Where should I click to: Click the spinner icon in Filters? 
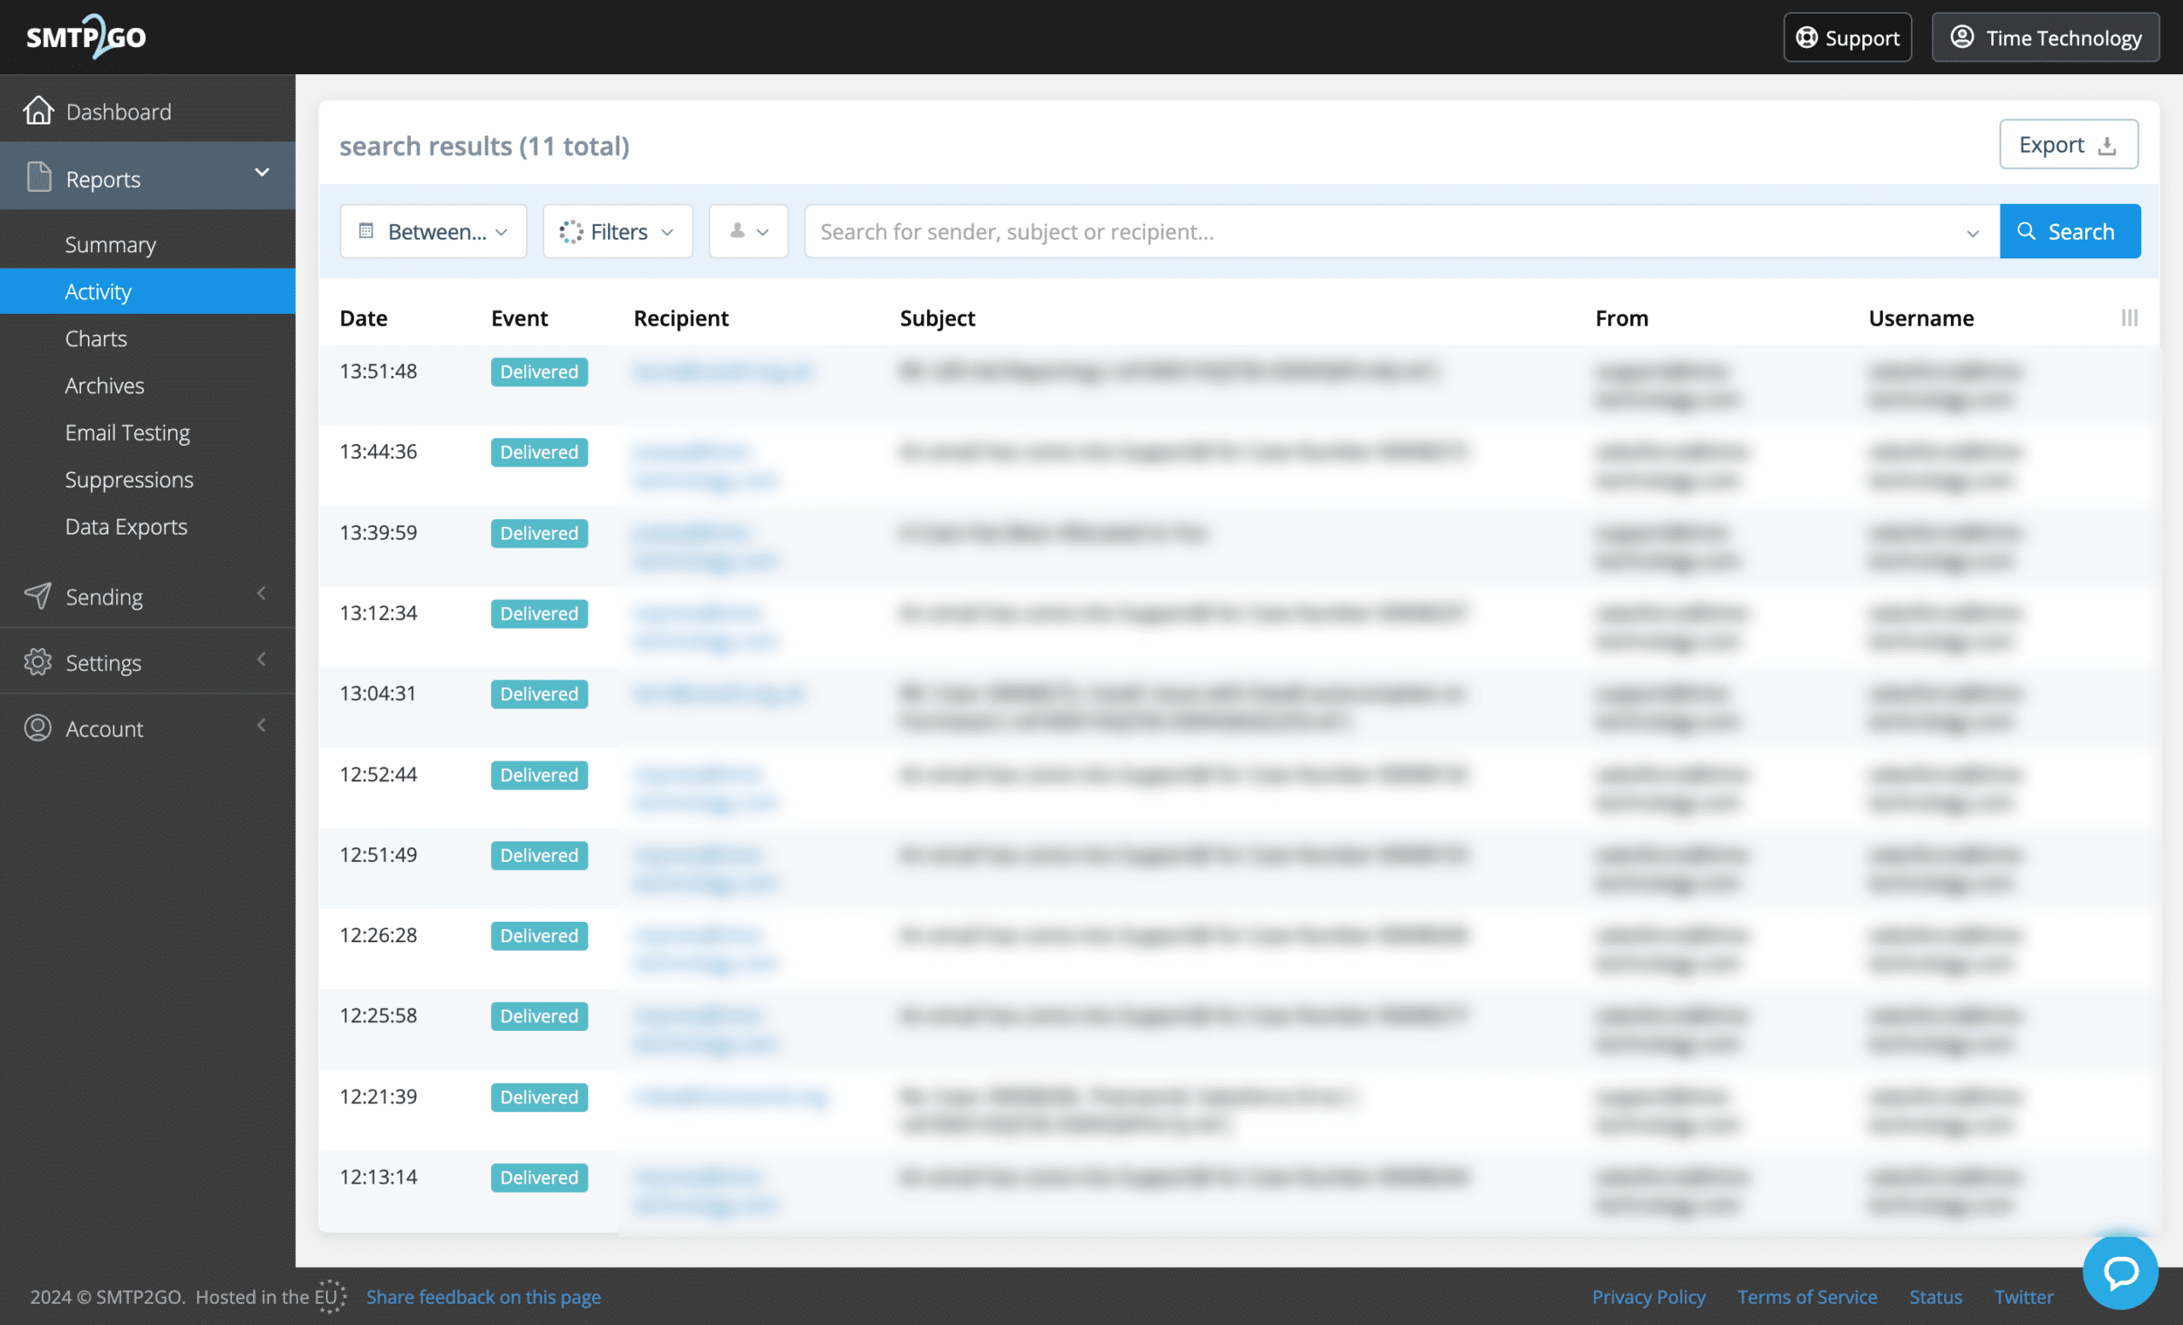point(570,231)
